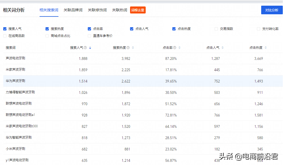Screen dimensions: 283x165
Task: Switch to 相关搜索词 tab
Action: point(49,10)
